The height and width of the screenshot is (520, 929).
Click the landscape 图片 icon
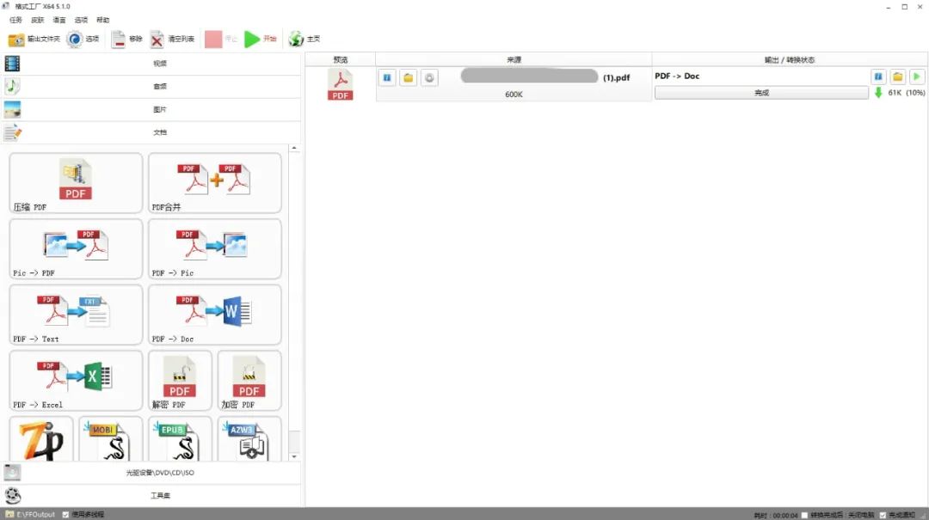coord(12,109)
